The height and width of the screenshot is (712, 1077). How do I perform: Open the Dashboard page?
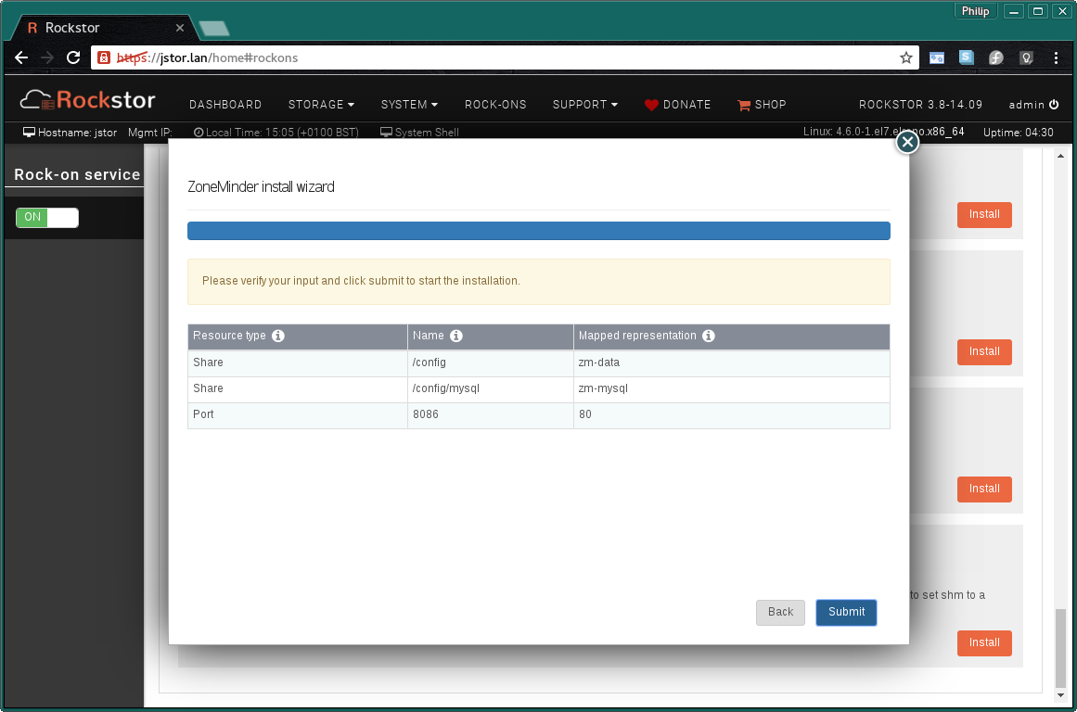(225, 105)
